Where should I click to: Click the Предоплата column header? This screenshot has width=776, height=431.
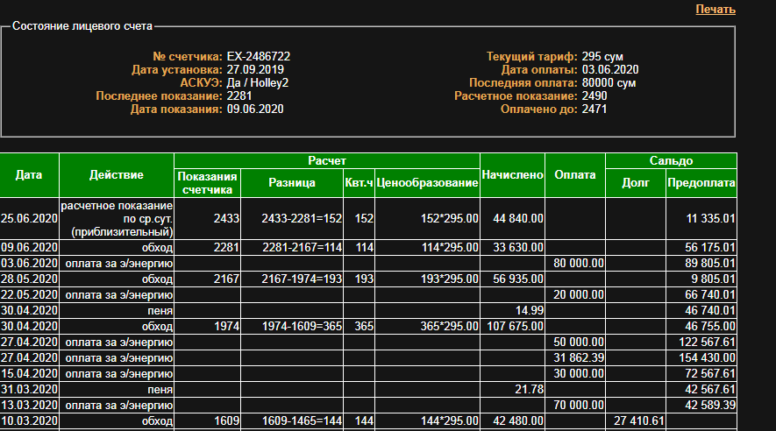pos(701,182)
